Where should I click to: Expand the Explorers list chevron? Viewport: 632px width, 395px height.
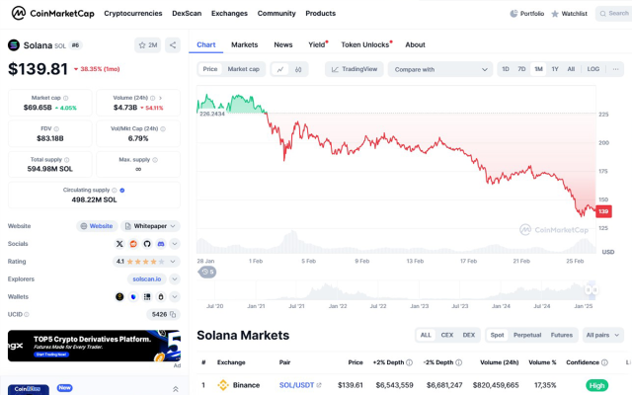click(175, 278)
